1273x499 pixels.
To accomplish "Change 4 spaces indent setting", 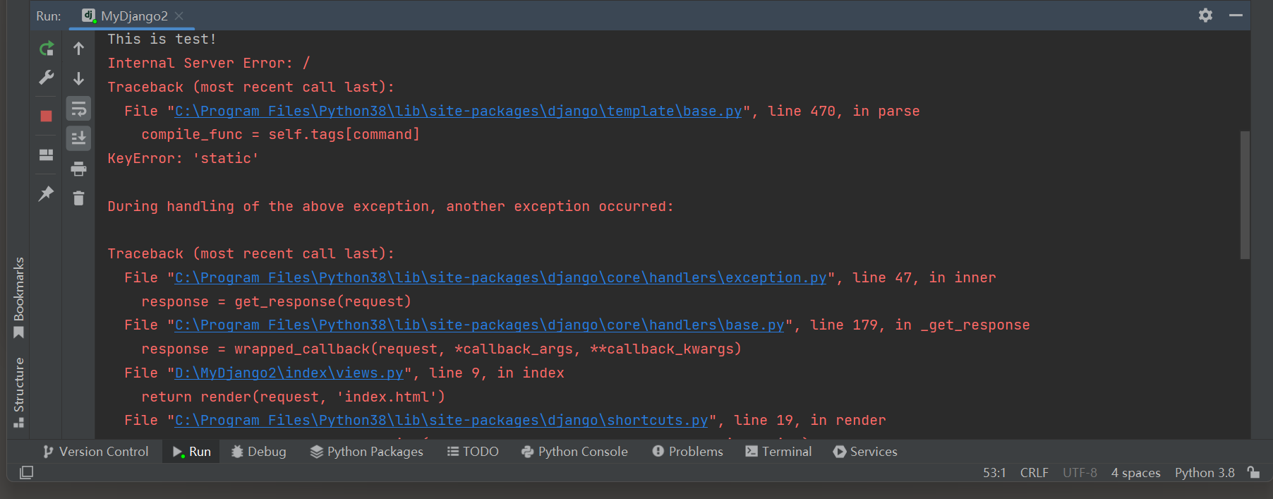I will [1135, 473].
